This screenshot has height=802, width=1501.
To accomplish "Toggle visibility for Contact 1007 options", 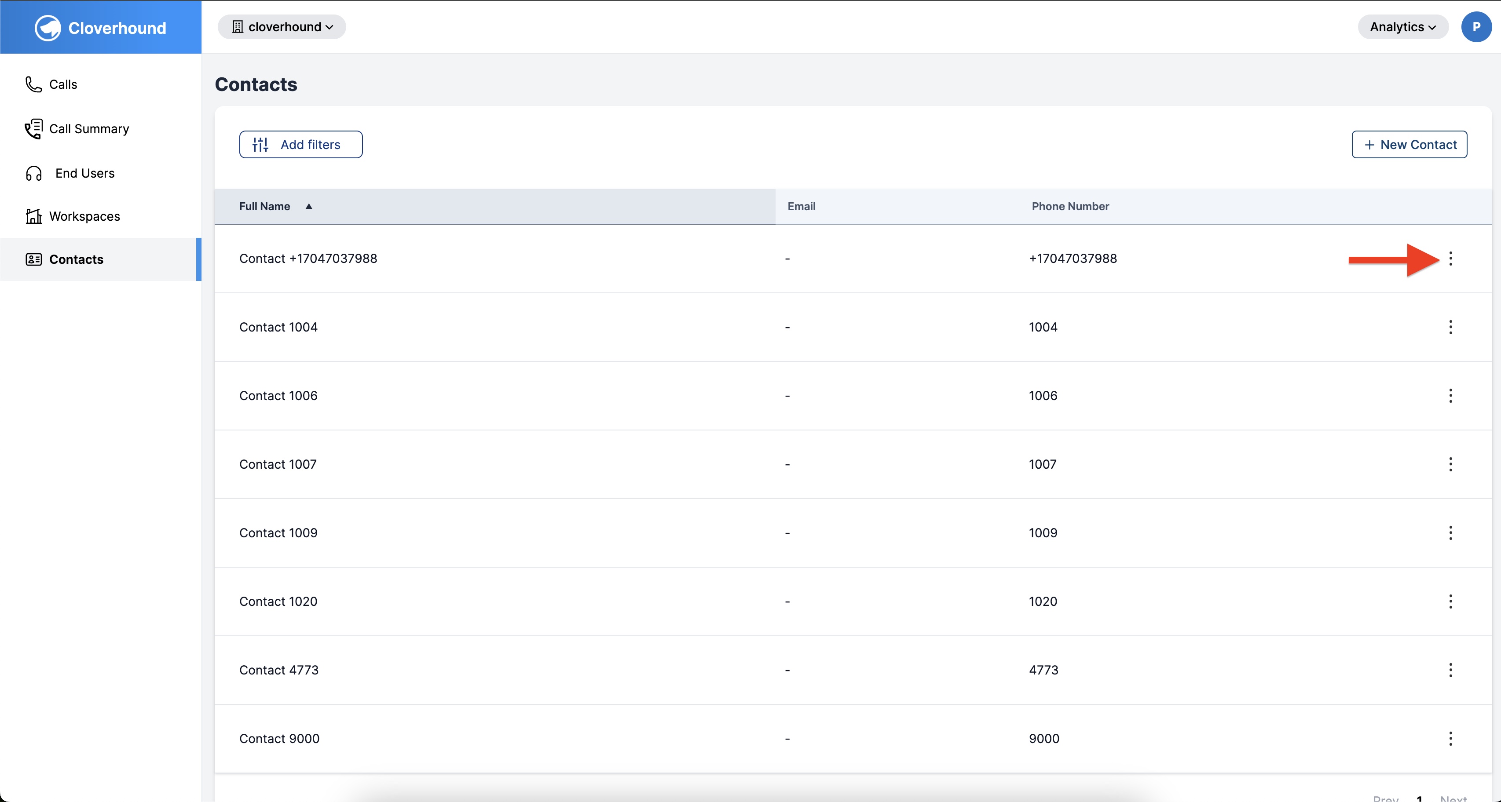I will coord(1450,463).
